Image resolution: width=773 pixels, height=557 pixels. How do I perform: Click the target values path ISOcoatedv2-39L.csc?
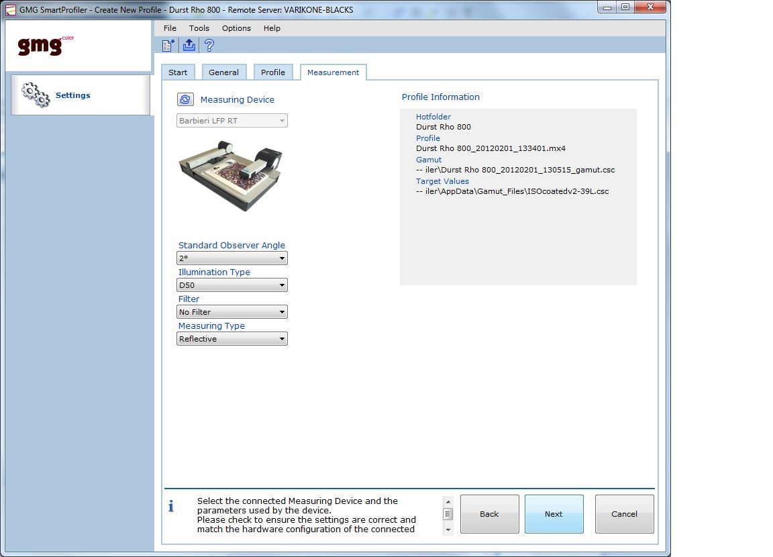512,191
